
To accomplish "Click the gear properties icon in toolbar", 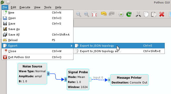I will pos(121,14).
